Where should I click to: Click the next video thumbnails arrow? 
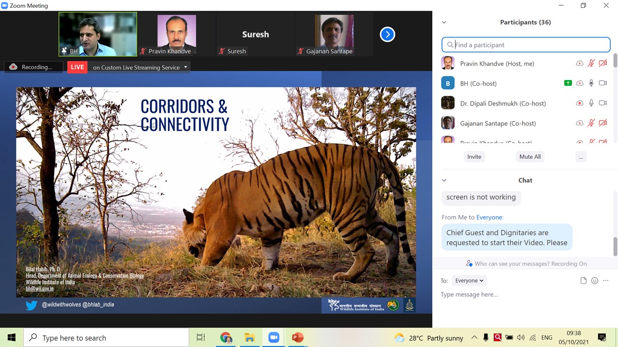click(x=387, y=34)
